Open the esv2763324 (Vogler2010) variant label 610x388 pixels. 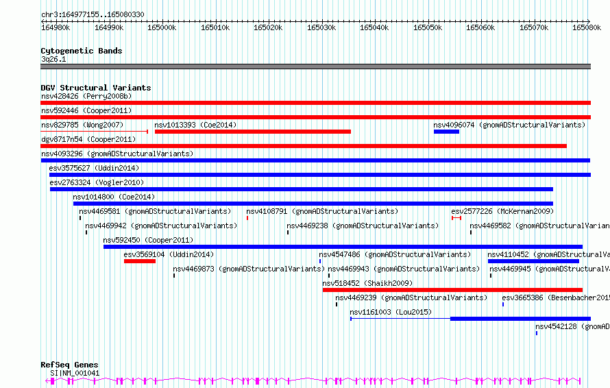[97, 182]
